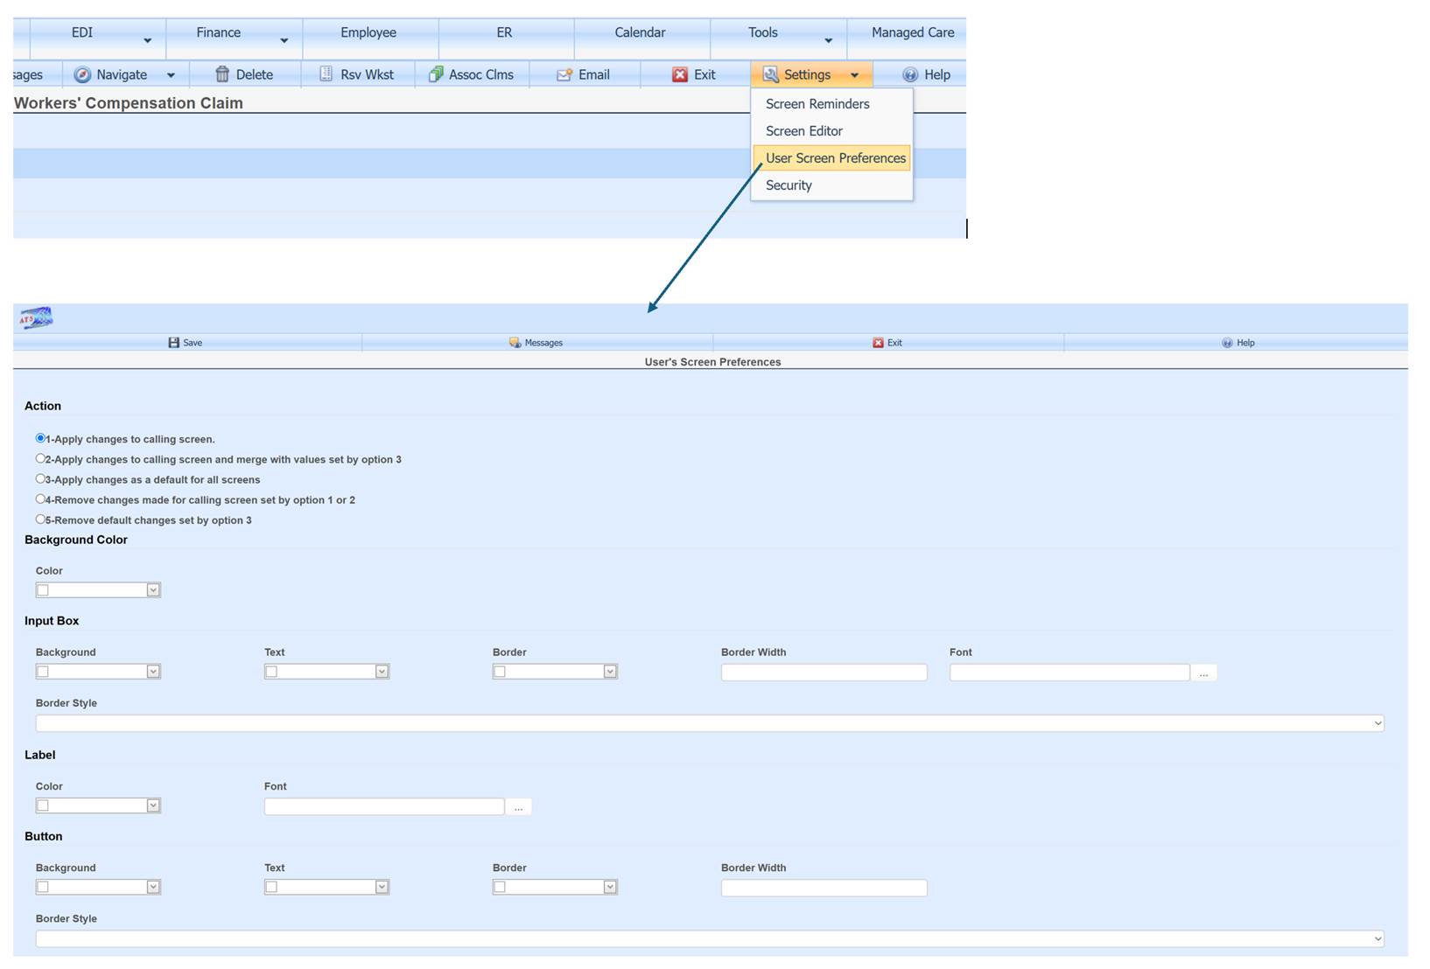1430x969 pixels.
Task: Choose option 3 to apply default for all screens
Action: 40,478
